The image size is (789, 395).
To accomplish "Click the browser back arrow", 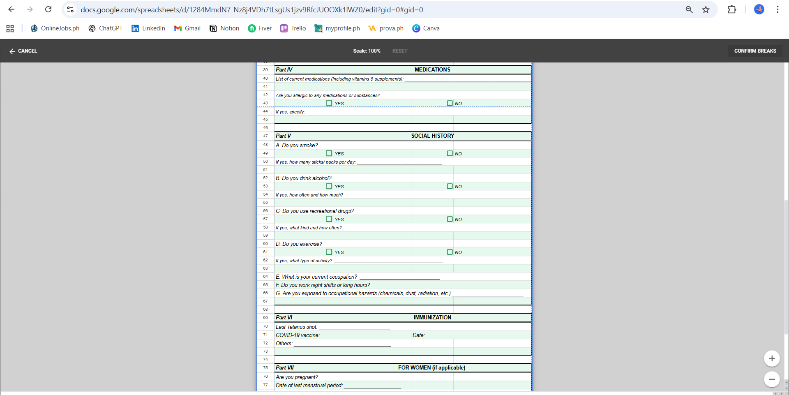I will (12, 9).
